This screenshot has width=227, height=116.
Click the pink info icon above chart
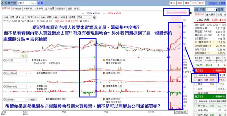168,13
